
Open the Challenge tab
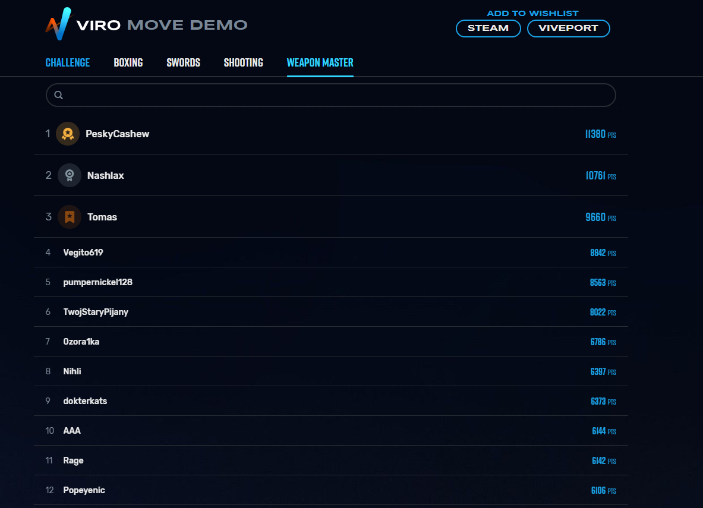68,63
